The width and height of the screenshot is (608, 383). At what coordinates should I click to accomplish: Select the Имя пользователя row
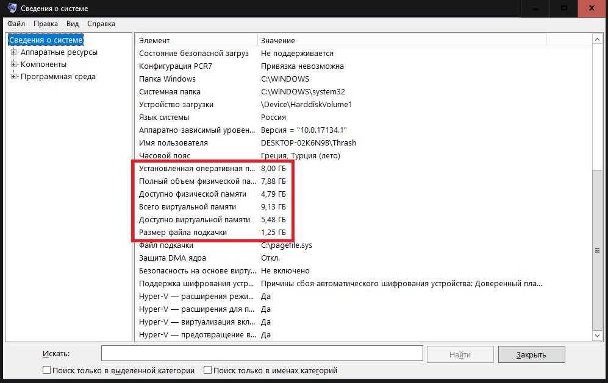(363, 143)
